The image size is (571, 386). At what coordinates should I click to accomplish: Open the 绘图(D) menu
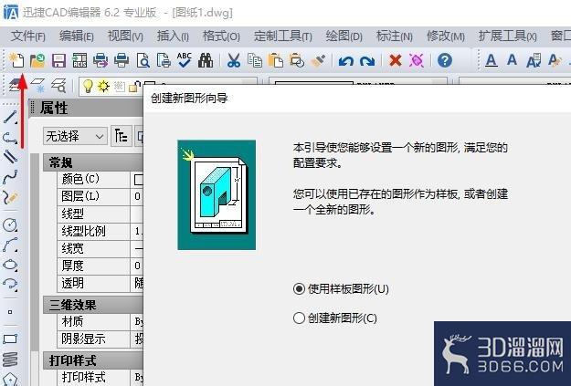tap(344, 37)
